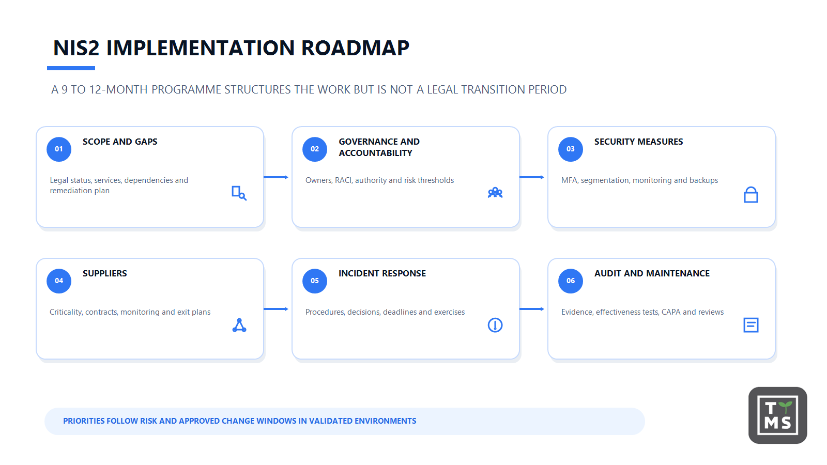
Task: Click the people group icon in Governance card
Action: 495,193
